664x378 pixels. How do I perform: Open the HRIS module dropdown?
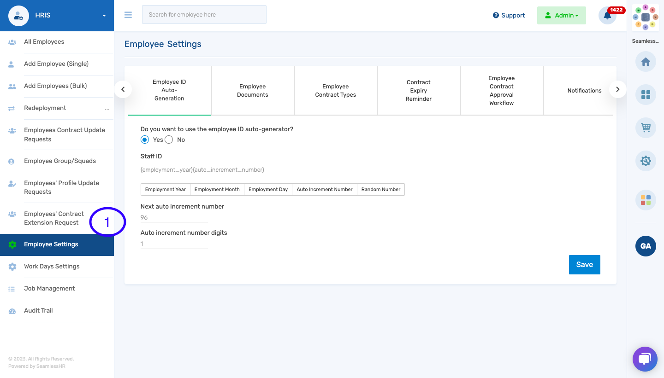(x=57, y=15)
